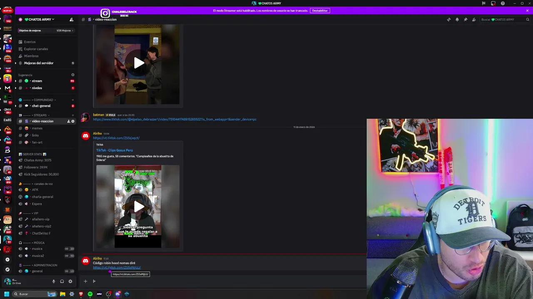
Task: Open Brave browser from the taskbar
Action: coord(81,294)
